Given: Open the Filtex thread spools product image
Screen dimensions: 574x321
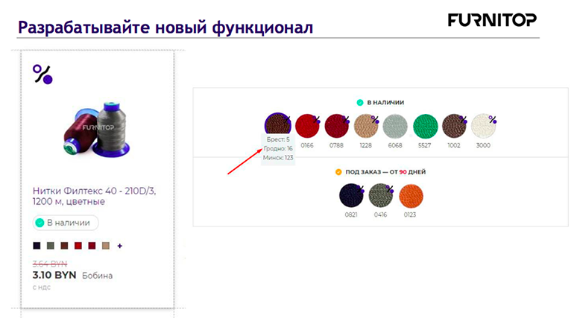Looking at the screenshot, I should 97,129.
